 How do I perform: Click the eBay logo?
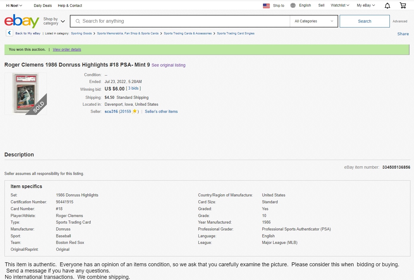[x=22, y=21]
